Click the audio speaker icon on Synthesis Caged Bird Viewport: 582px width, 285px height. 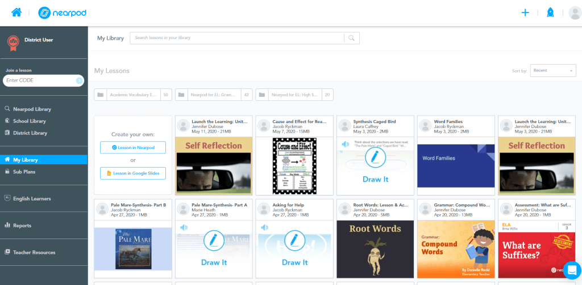coord(344,144)
